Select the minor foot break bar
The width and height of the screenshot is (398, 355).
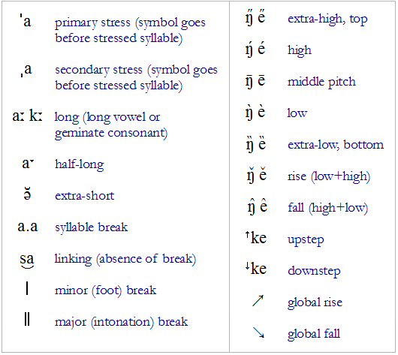pos(27,288)
